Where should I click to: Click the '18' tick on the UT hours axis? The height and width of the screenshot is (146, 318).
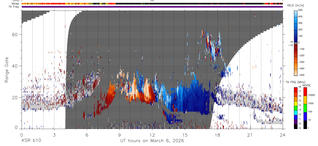click(x=217, y=135)
